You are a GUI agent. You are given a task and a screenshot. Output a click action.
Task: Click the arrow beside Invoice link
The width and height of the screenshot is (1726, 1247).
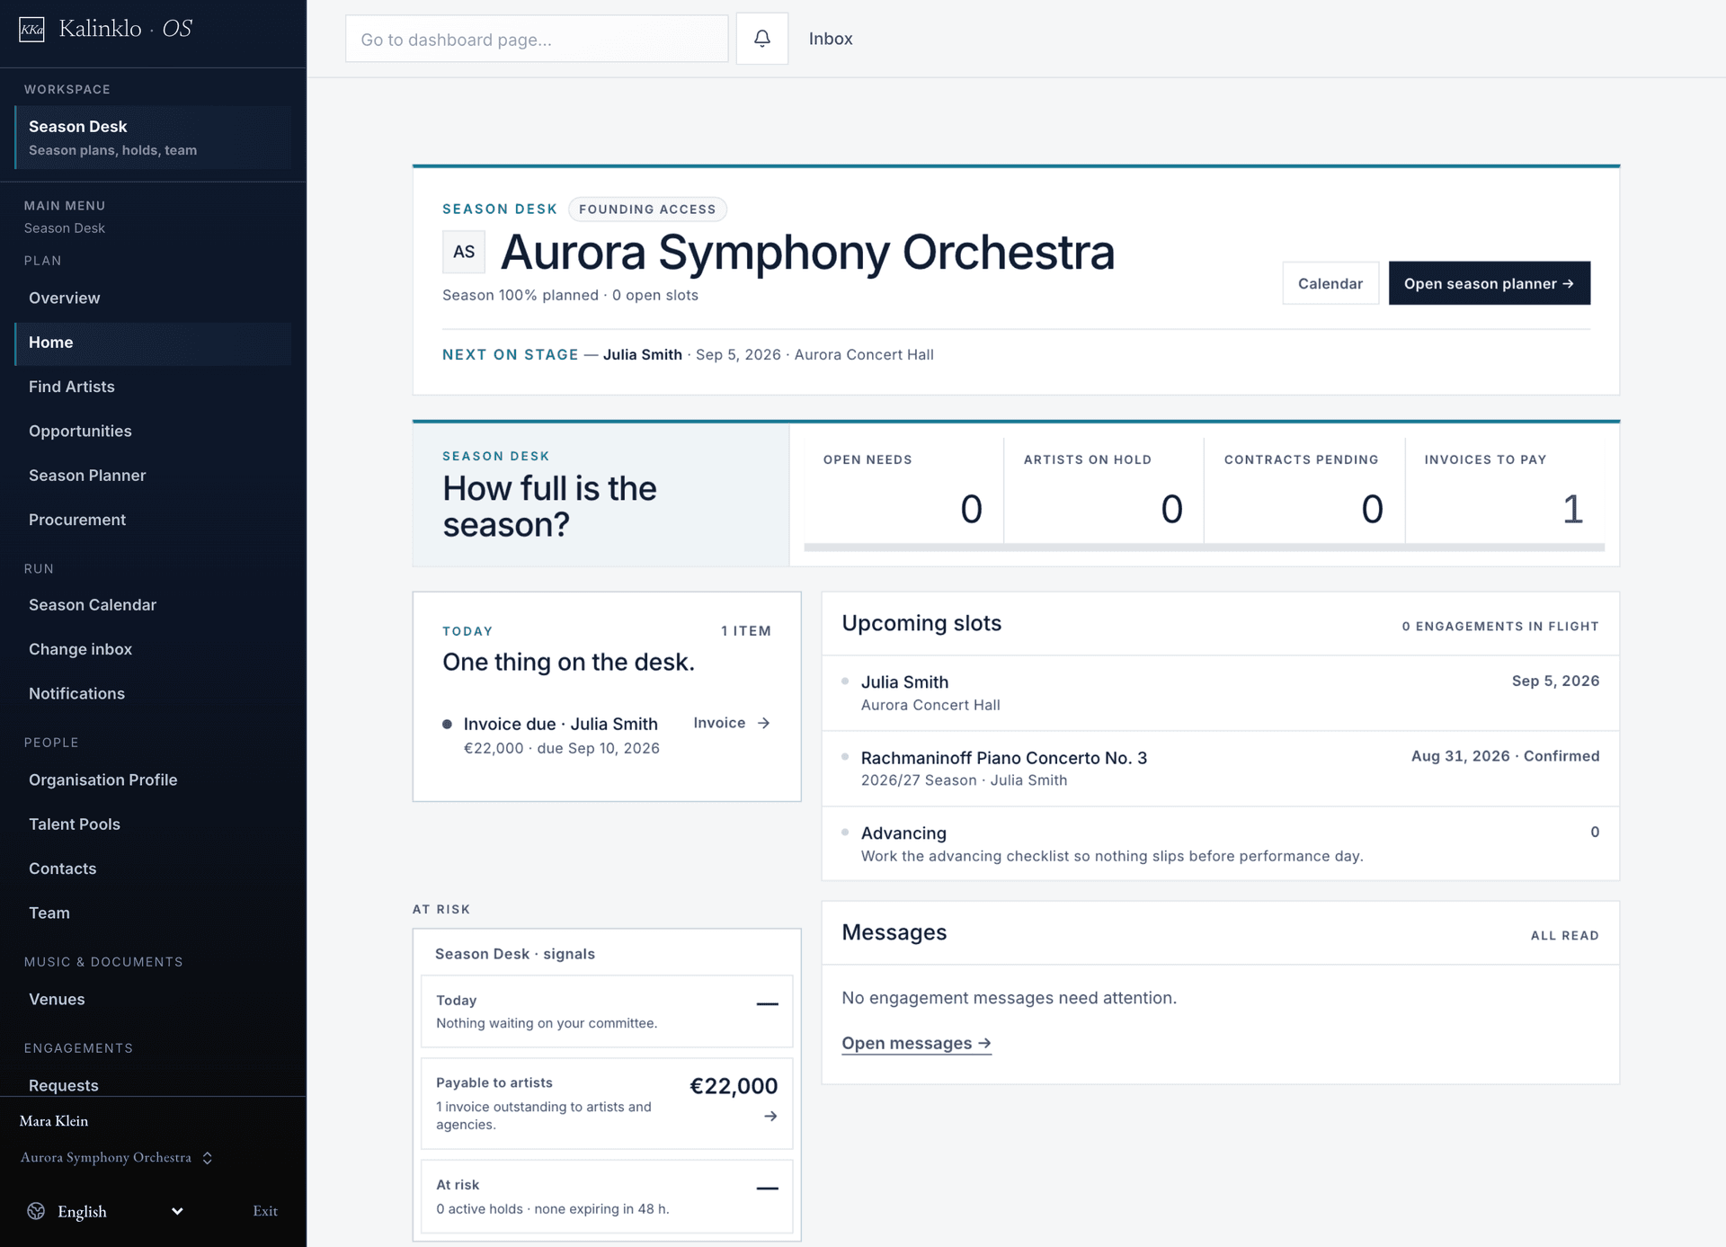[763, 723]
